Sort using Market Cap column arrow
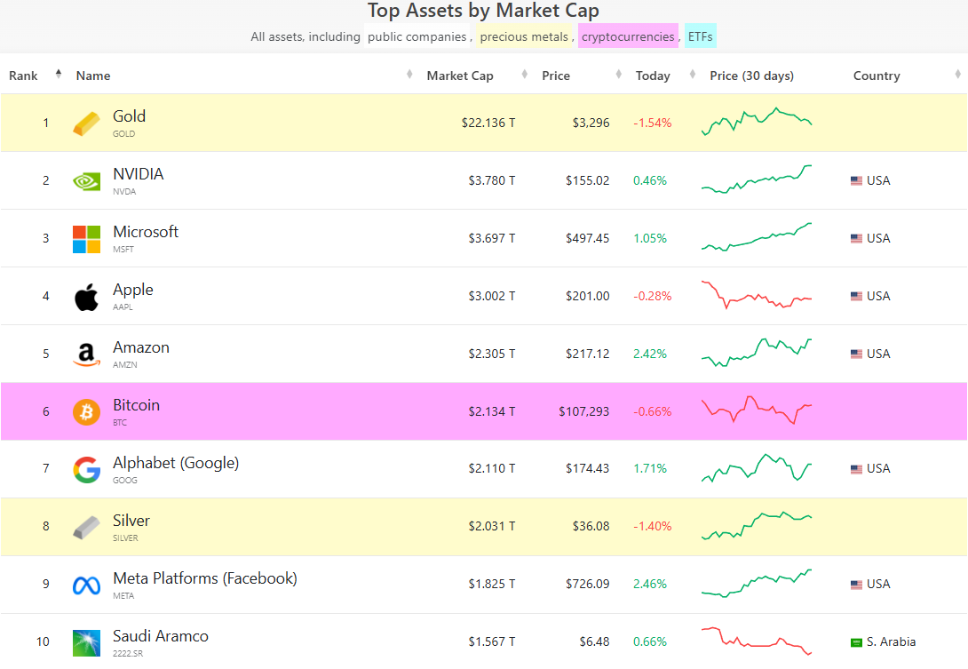 (x=524, y=74)
